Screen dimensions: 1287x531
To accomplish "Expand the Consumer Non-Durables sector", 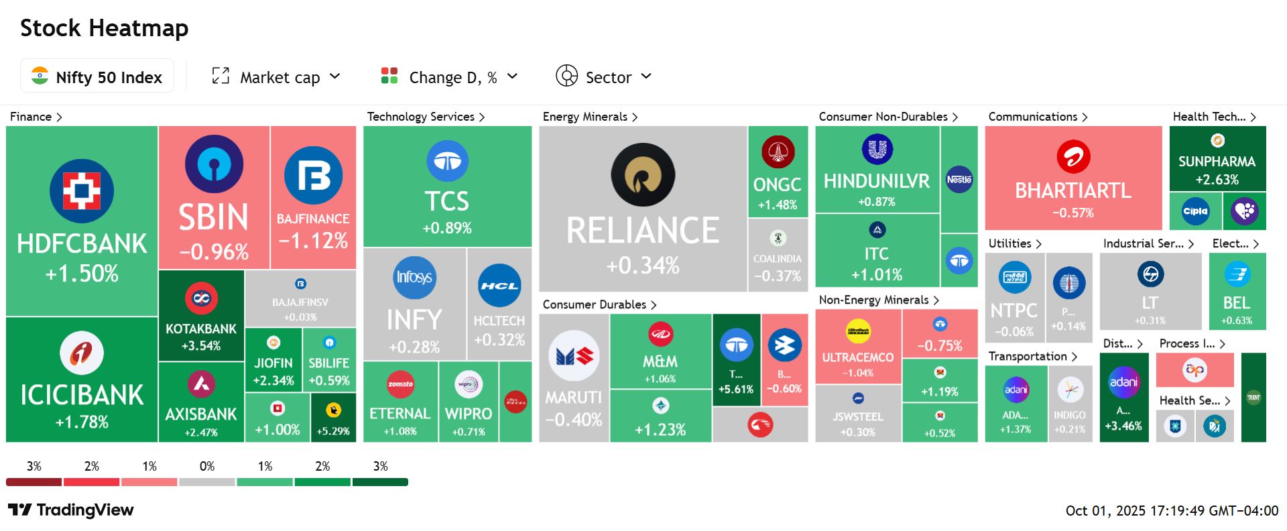I will [x=888, y=117].
